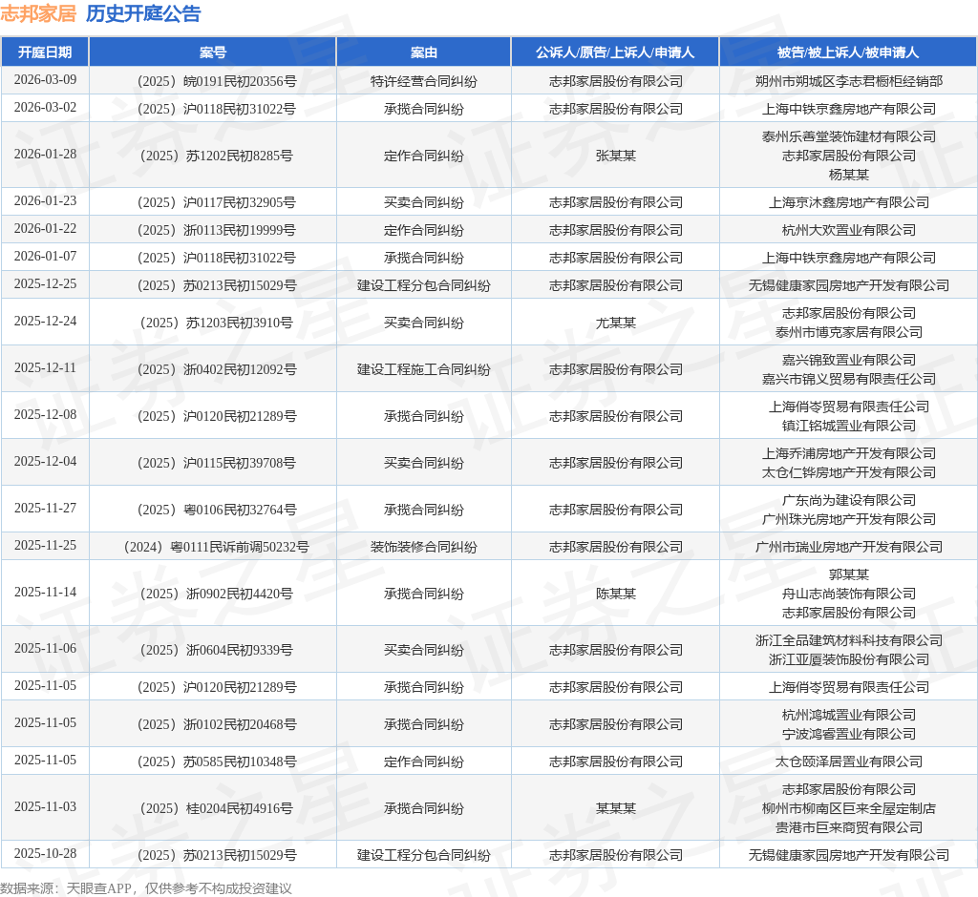Click the 历史开庭公告 heading
978x897 pixels.
pos(143,13)
